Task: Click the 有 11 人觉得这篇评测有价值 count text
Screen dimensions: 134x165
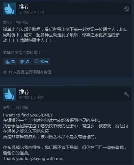Action: pyautogui.click(x=27, y=72)
